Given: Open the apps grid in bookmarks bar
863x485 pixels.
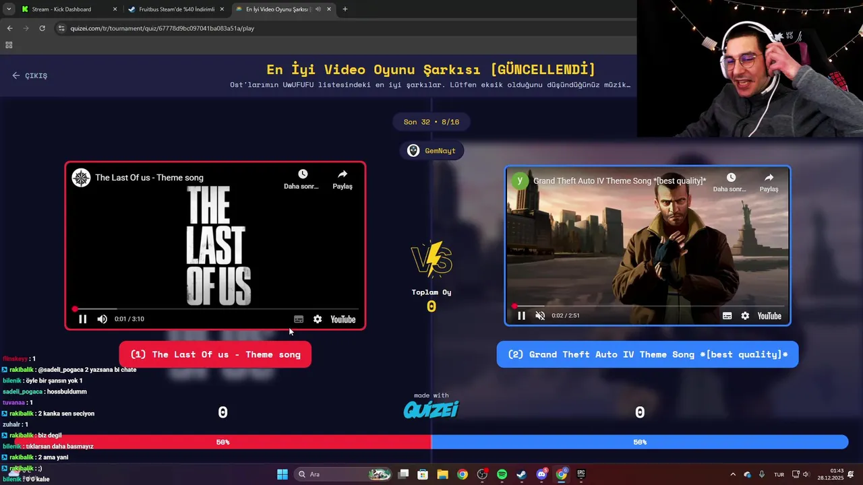Looking at the screenshot, I should coord(9,45).
